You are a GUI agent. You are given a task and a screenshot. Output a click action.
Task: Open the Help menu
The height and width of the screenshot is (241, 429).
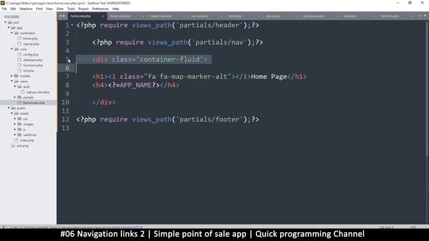(115, 9)
